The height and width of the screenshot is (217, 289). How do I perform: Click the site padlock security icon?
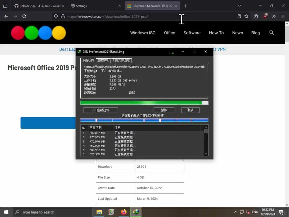(63, 16)
